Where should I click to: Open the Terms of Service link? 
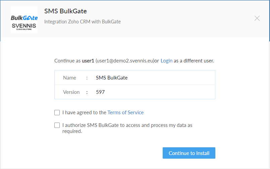pyautogui.click(x=125, y=113)
